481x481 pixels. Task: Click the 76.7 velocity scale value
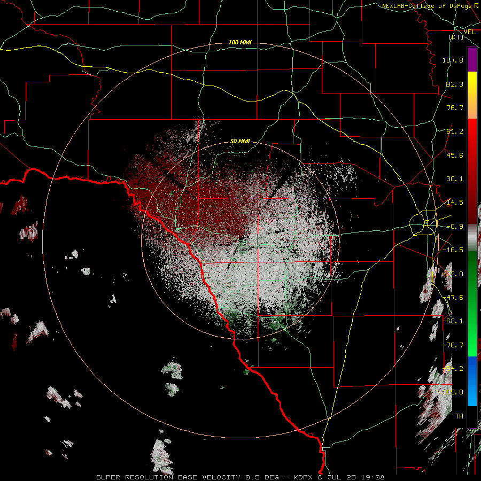pos(455,107)
